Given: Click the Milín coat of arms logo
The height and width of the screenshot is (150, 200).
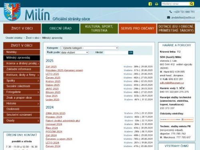Looking at the screenshot, I should 12,12.
